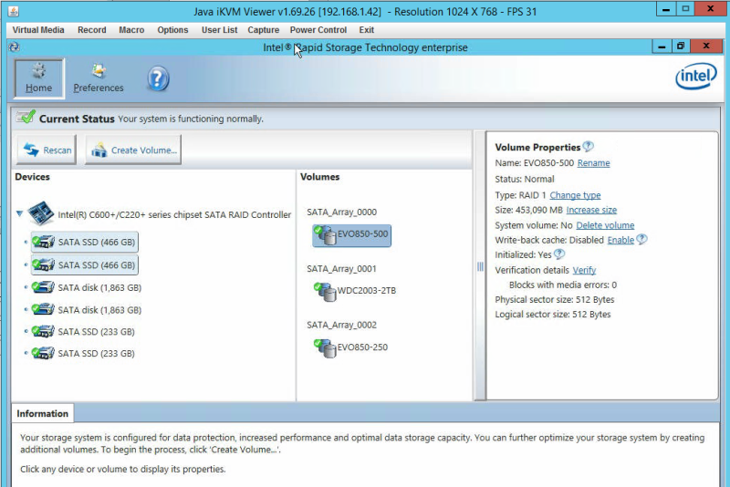Click the Preferences toolbar icon
This screenshot has width=730, height=487.
(x=99, y=78)
